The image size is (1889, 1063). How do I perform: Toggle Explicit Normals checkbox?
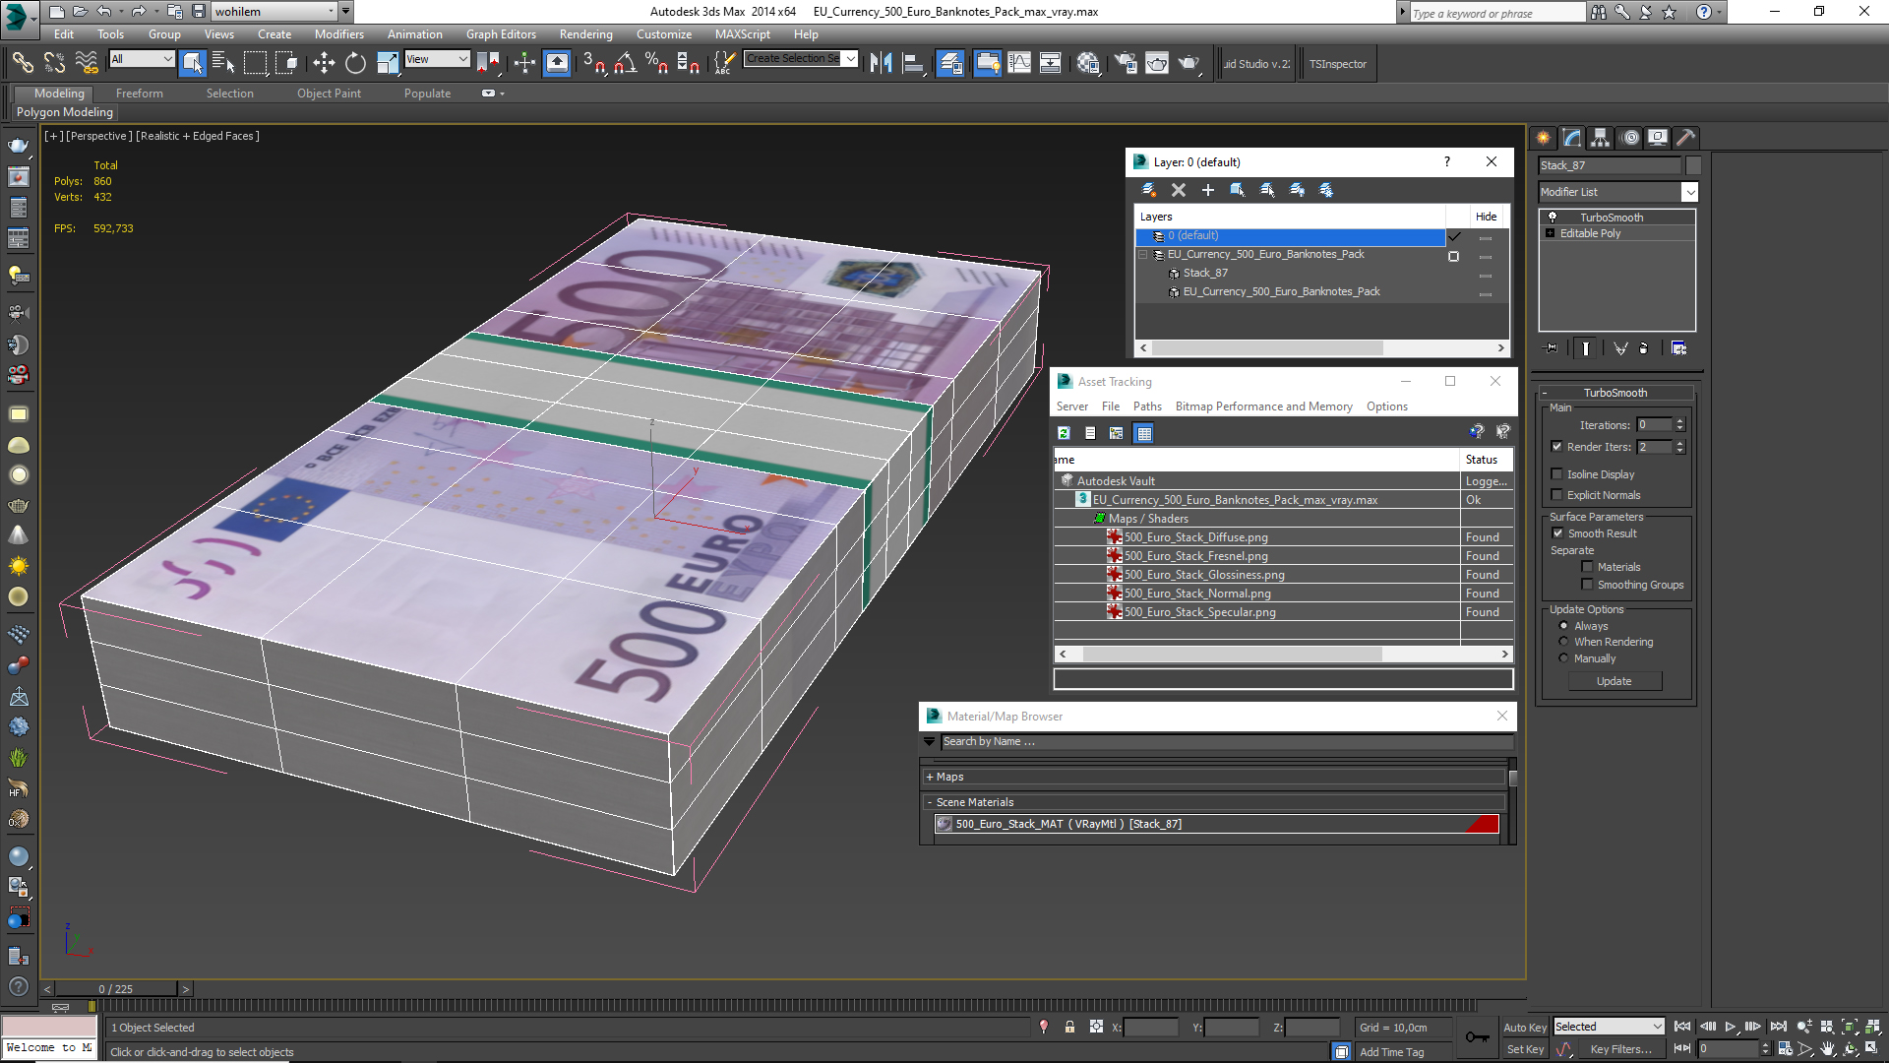pyautogui.click(x=1556, y=495)
